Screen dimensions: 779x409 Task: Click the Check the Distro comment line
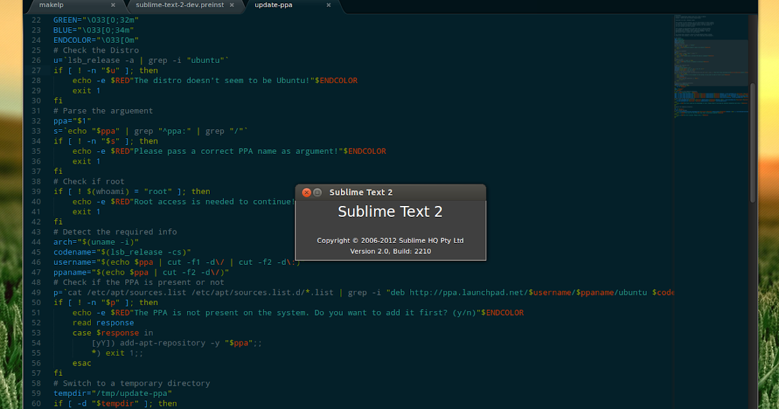click(x=96, y=50)
